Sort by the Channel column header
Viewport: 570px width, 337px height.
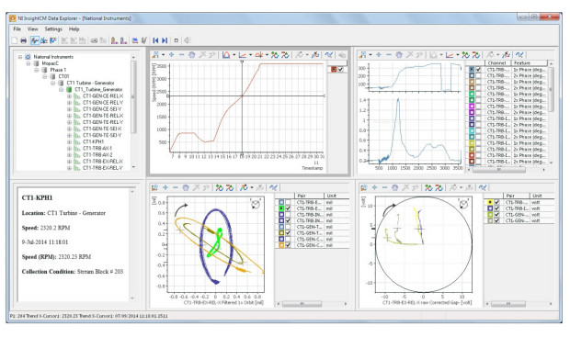coord(498,63)
